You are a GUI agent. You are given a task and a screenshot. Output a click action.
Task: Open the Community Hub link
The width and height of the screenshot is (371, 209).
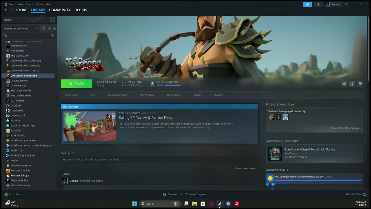(x=118, y=95)
